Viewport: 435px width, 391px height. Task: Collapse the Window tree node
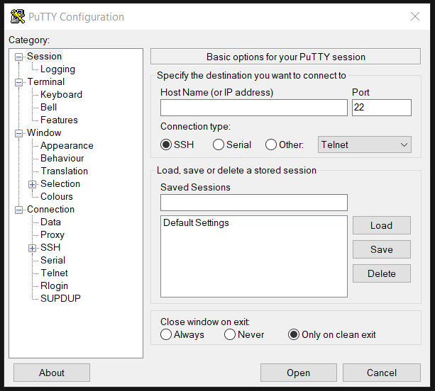point(18,133)
